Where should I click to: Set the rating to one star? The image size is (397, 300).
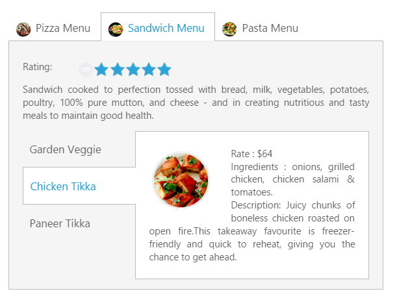point(101,69)
